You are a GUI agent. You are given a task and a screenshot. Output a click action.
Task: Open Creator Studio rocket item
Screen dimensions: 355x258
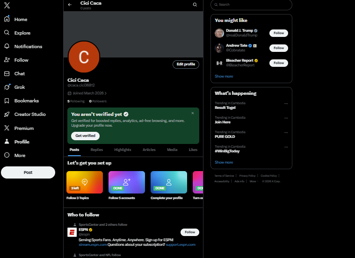pyautogui.click(x=25, y=115)
